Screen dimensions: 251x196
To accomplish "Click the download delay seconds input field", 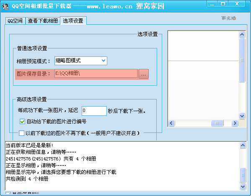I will click(94, 111).
